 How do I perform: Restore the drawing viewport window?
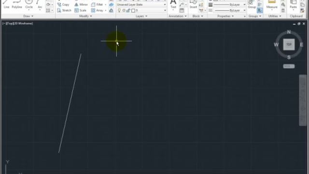(x=299, y=24)
